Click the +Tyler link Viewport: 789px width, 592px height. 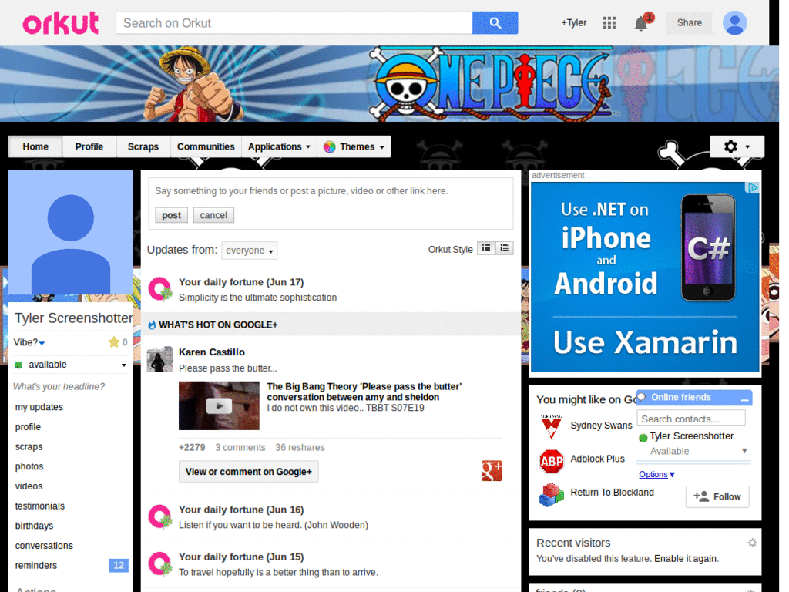573,22
